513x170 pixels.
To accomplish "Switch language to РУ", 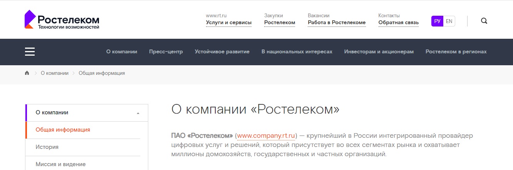I will (x=437, y=21).
